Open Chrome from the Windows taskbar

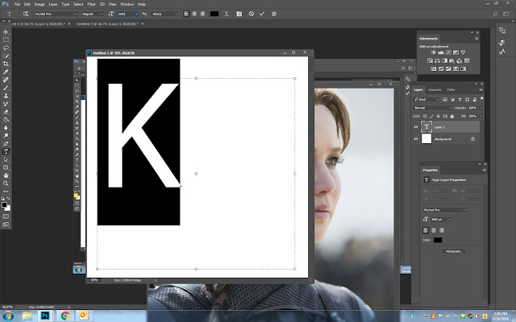tap(64, 316)
